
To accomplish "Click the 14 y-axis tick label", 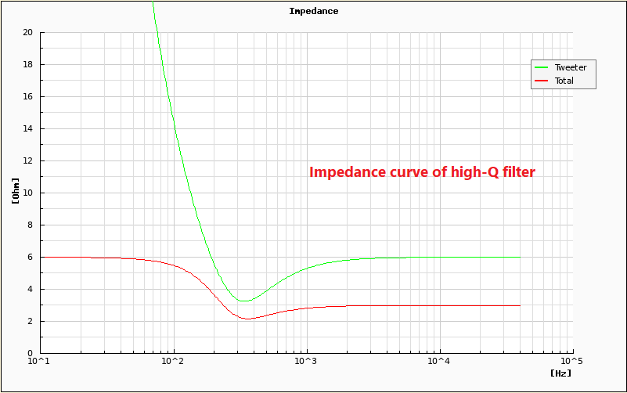I will [x=27, y=128].
